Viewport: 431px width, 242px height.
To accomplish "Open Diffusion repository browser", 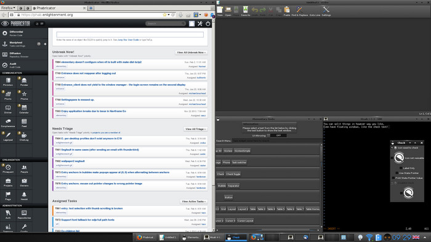I will (23, 55).
